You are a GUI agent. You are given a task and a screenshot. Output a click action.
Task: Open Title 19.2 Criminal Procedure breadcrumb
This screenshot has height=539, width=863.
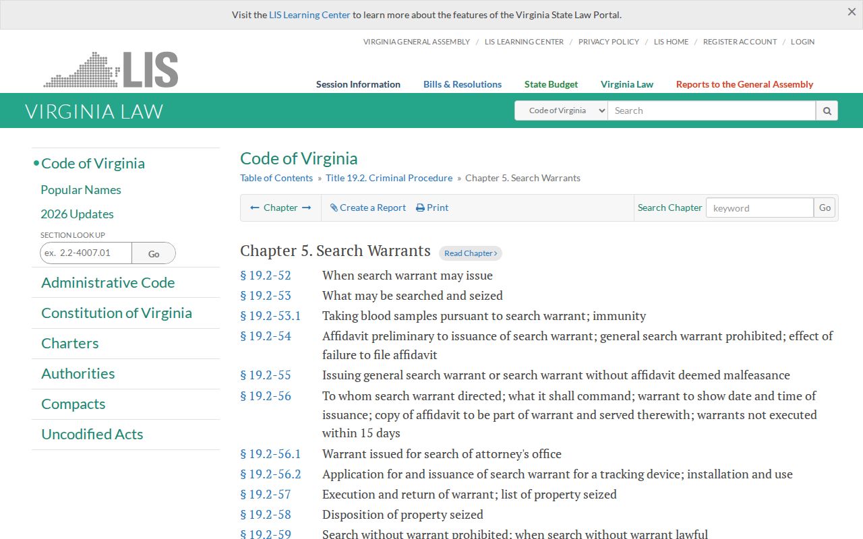[x=389, y=178]
